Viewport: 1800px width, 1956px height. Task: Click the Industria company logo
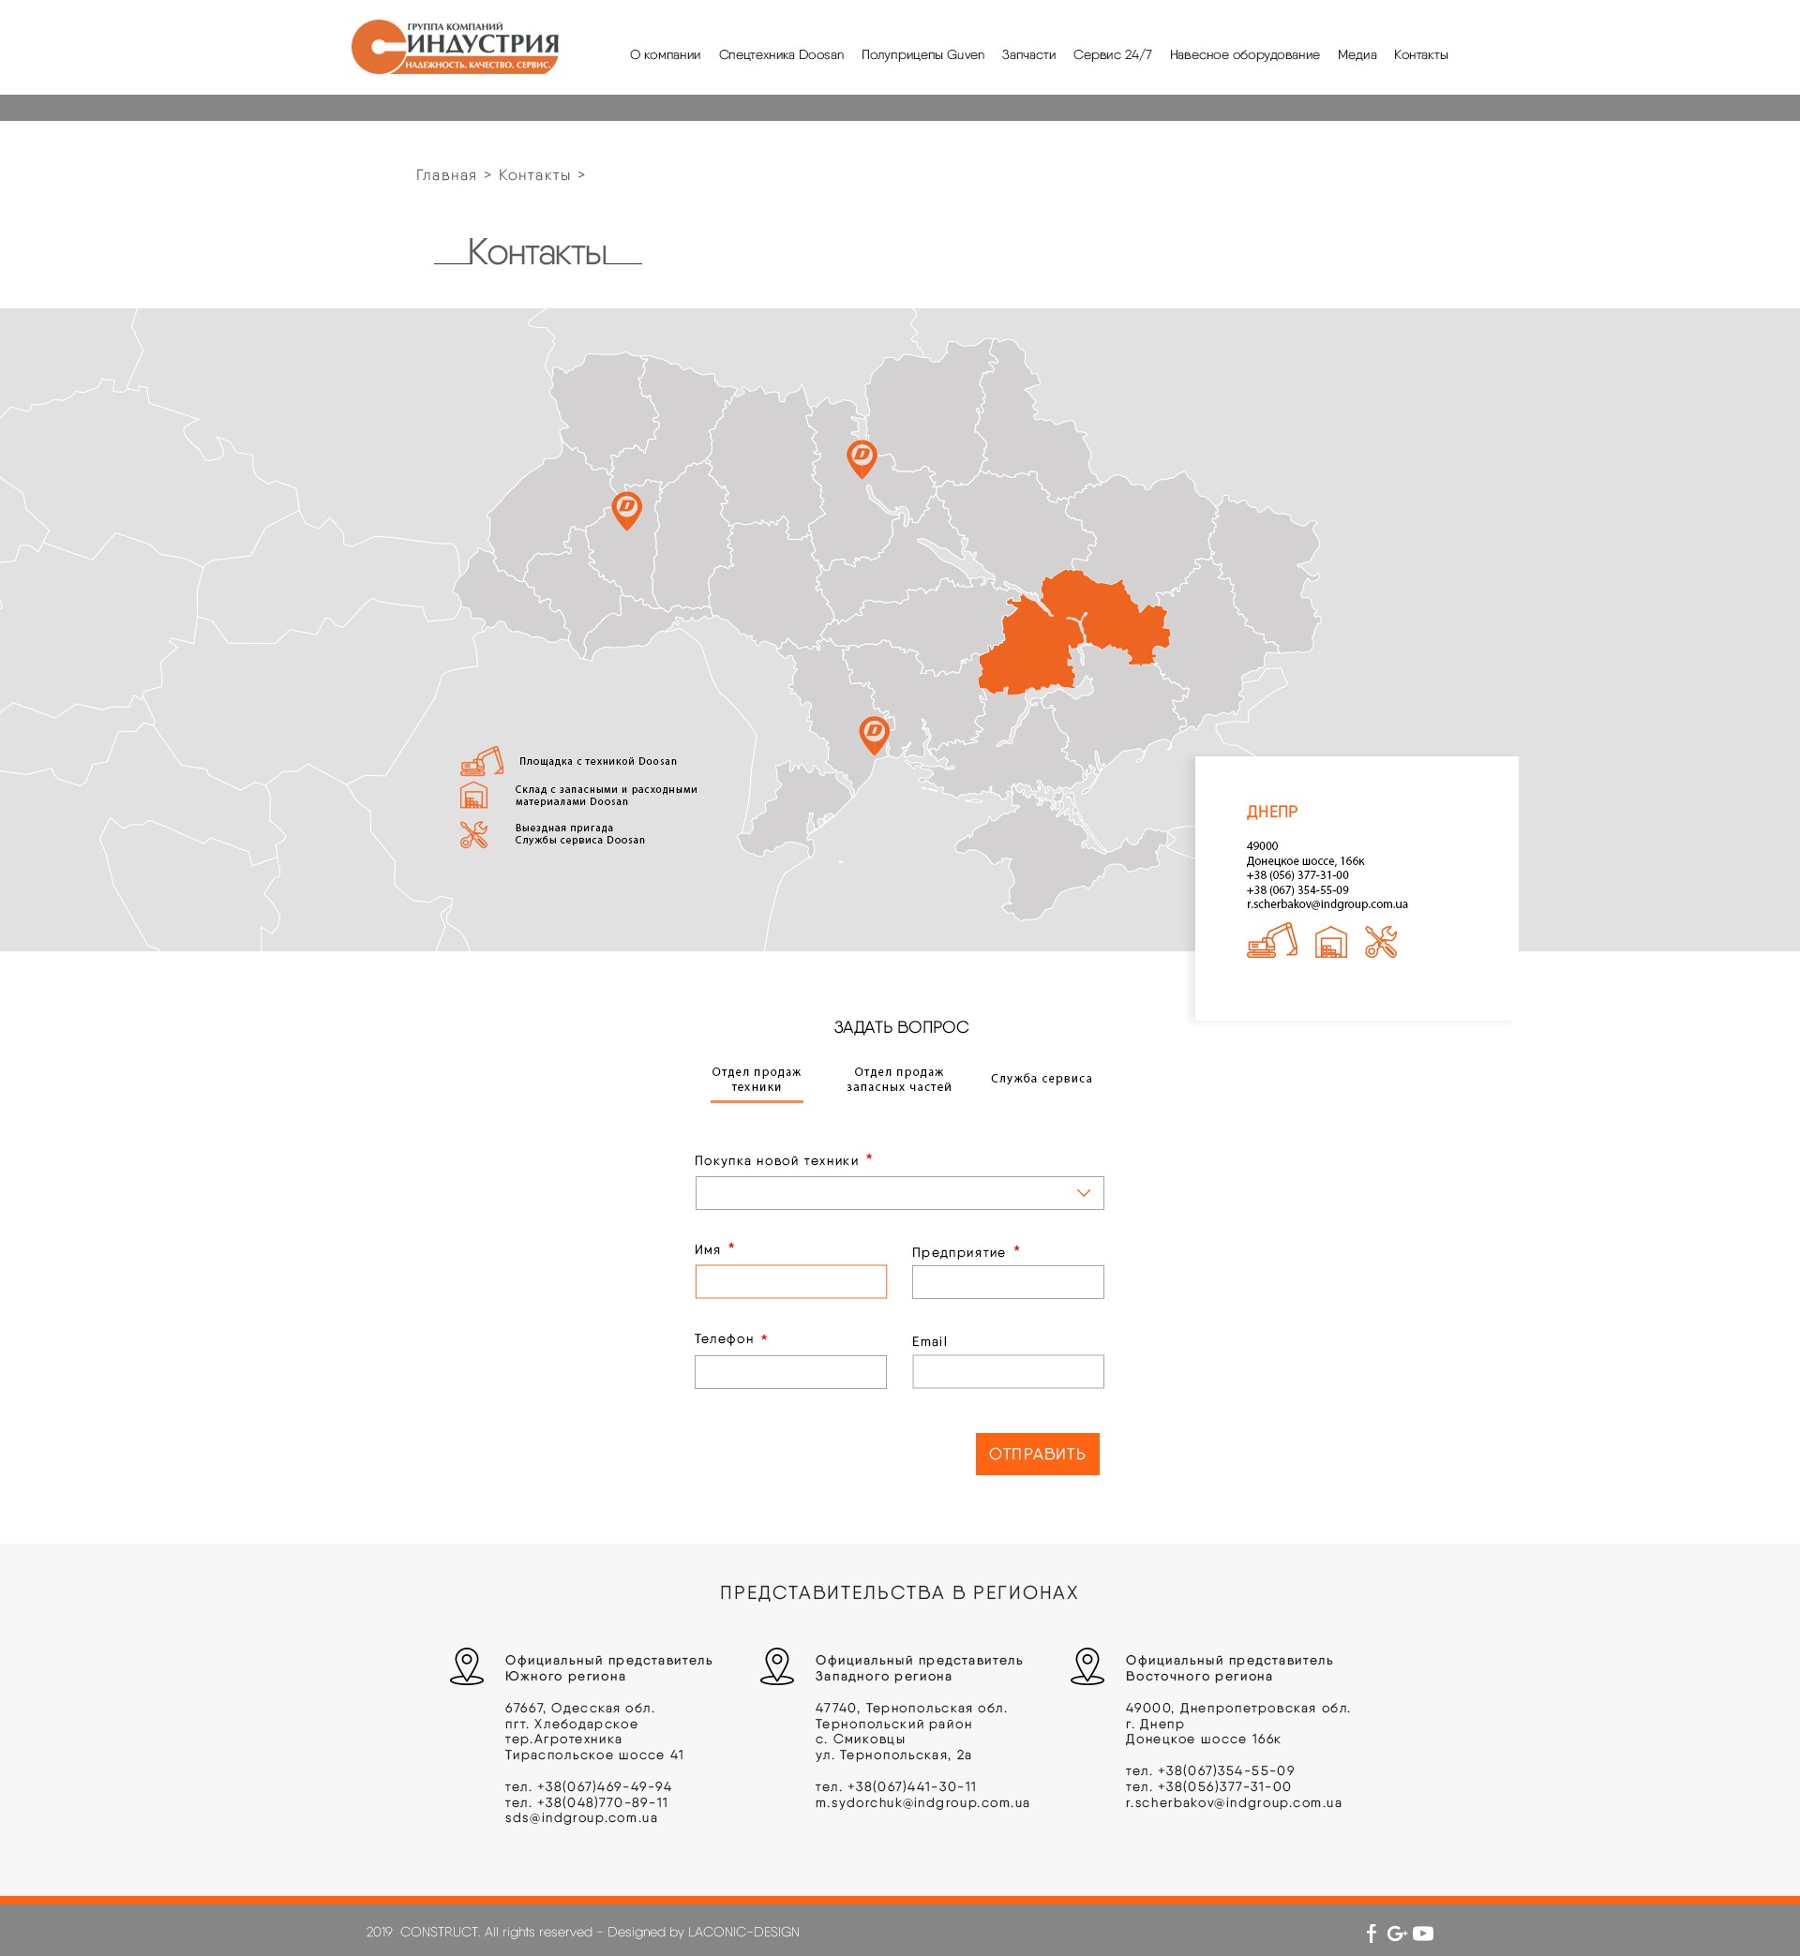coord(455,47)
